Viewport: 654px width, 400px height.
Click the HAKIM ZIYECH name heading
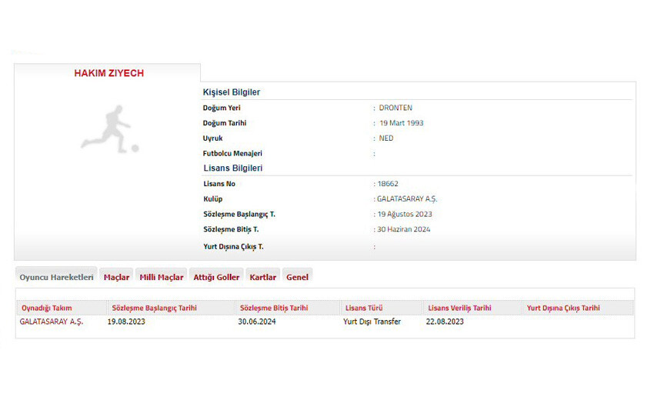coord(108,73)
